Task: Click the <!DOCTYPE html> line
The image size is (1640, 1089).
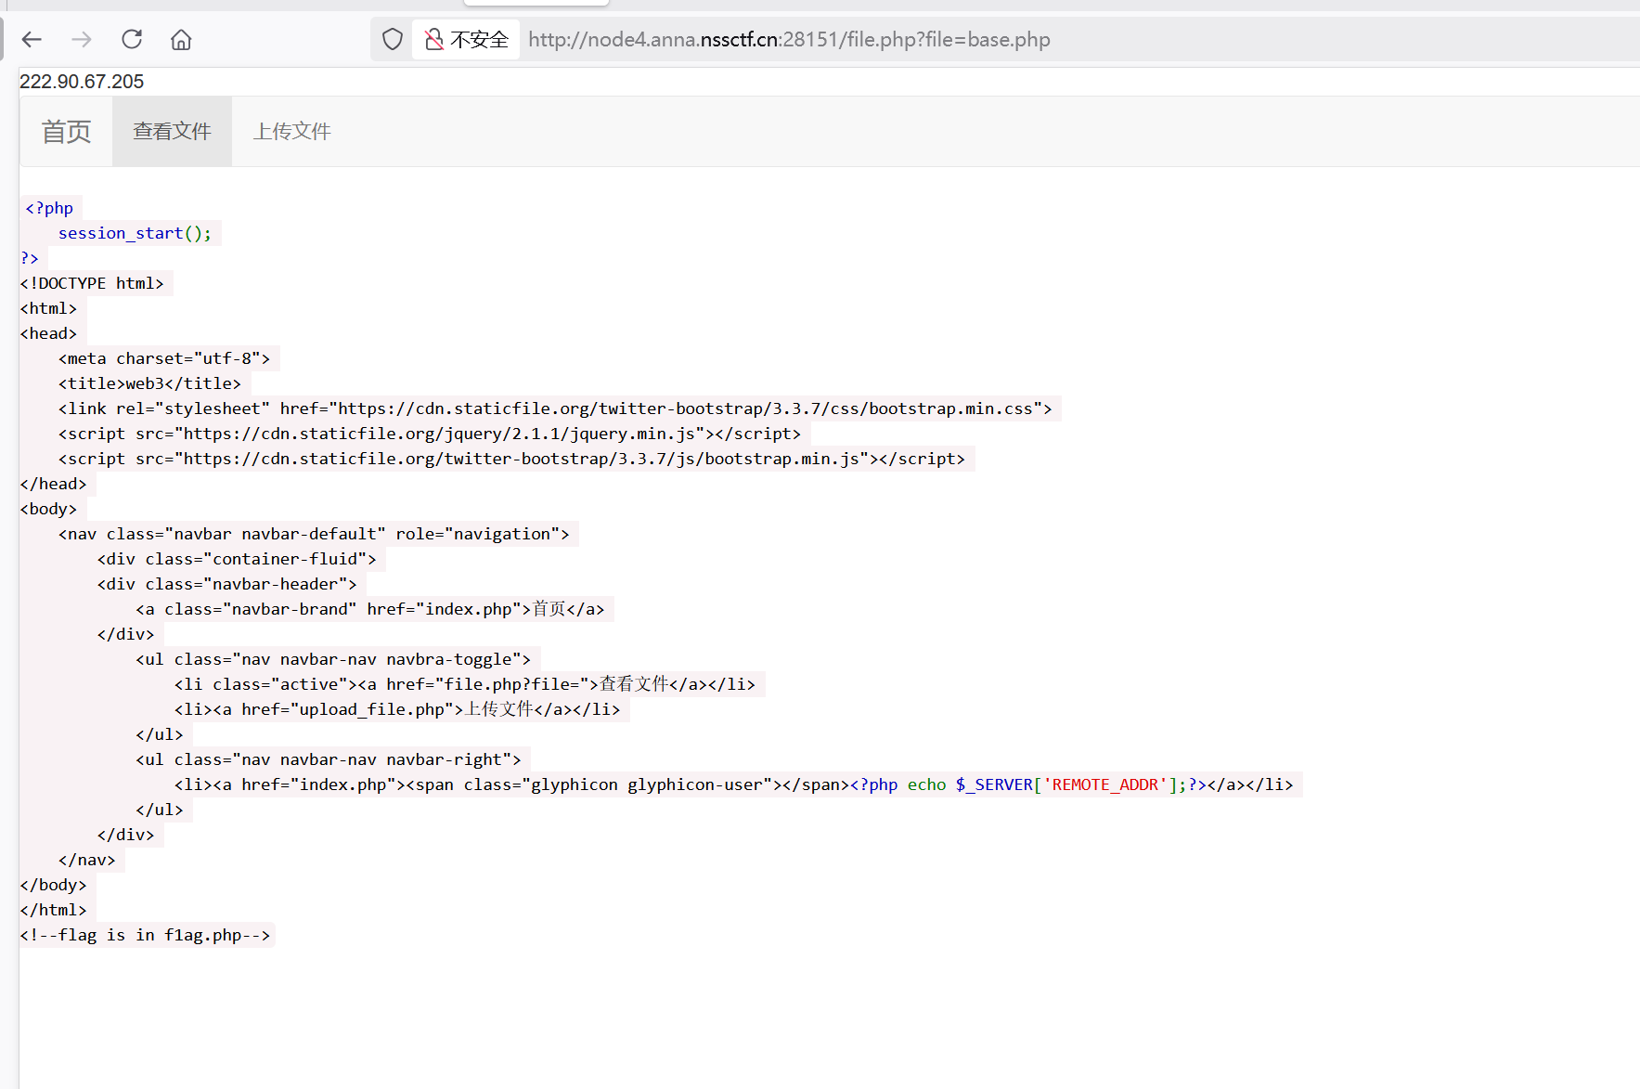Action: click(92, 283)
